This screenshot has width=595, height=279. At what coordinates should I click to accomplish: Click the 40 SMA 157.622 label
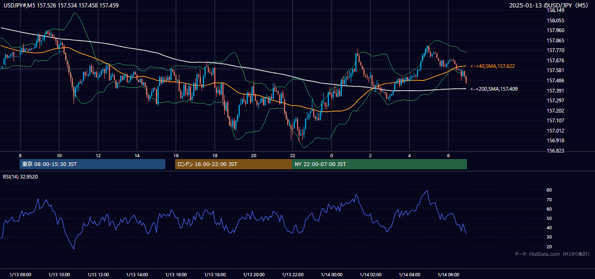pyautogui.click(x=493, y=66)
